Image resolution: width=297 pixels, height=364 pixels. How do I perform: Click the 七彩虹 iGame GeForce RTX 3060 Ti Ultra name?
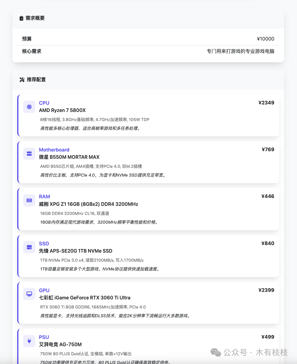[85, 298]
